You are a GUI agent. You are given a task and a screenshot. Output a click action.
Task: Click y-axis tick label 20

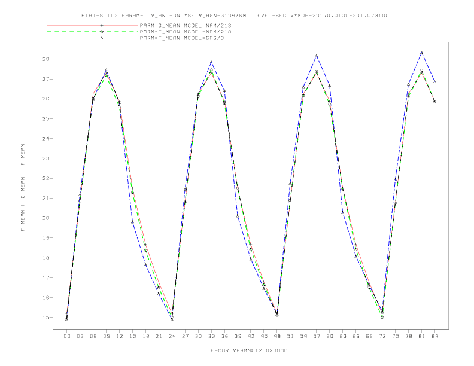[x=45, y=218]
